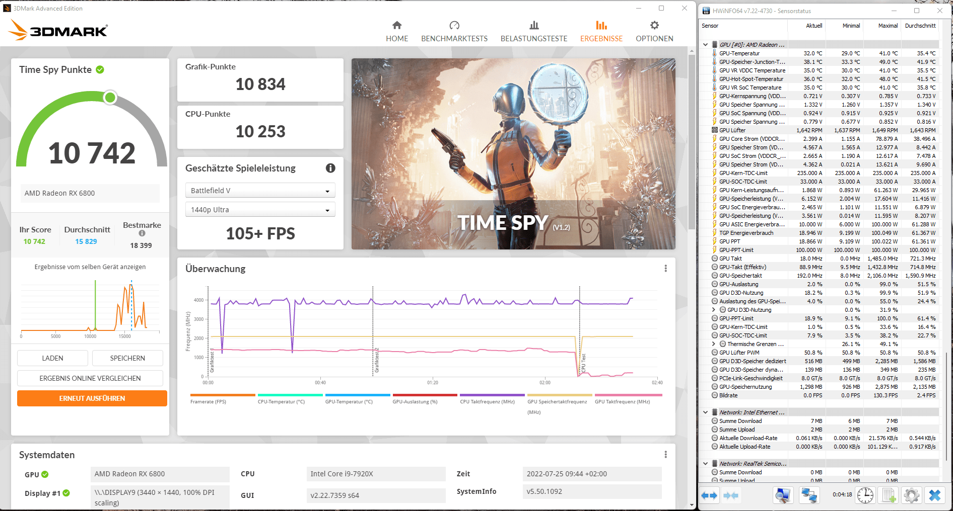
Task: Click 3DMark window vertical scrollbar
Action: click(x=692, y=141)
